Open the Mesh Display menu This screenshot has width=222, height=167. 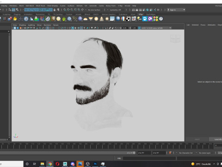(52, 6)
